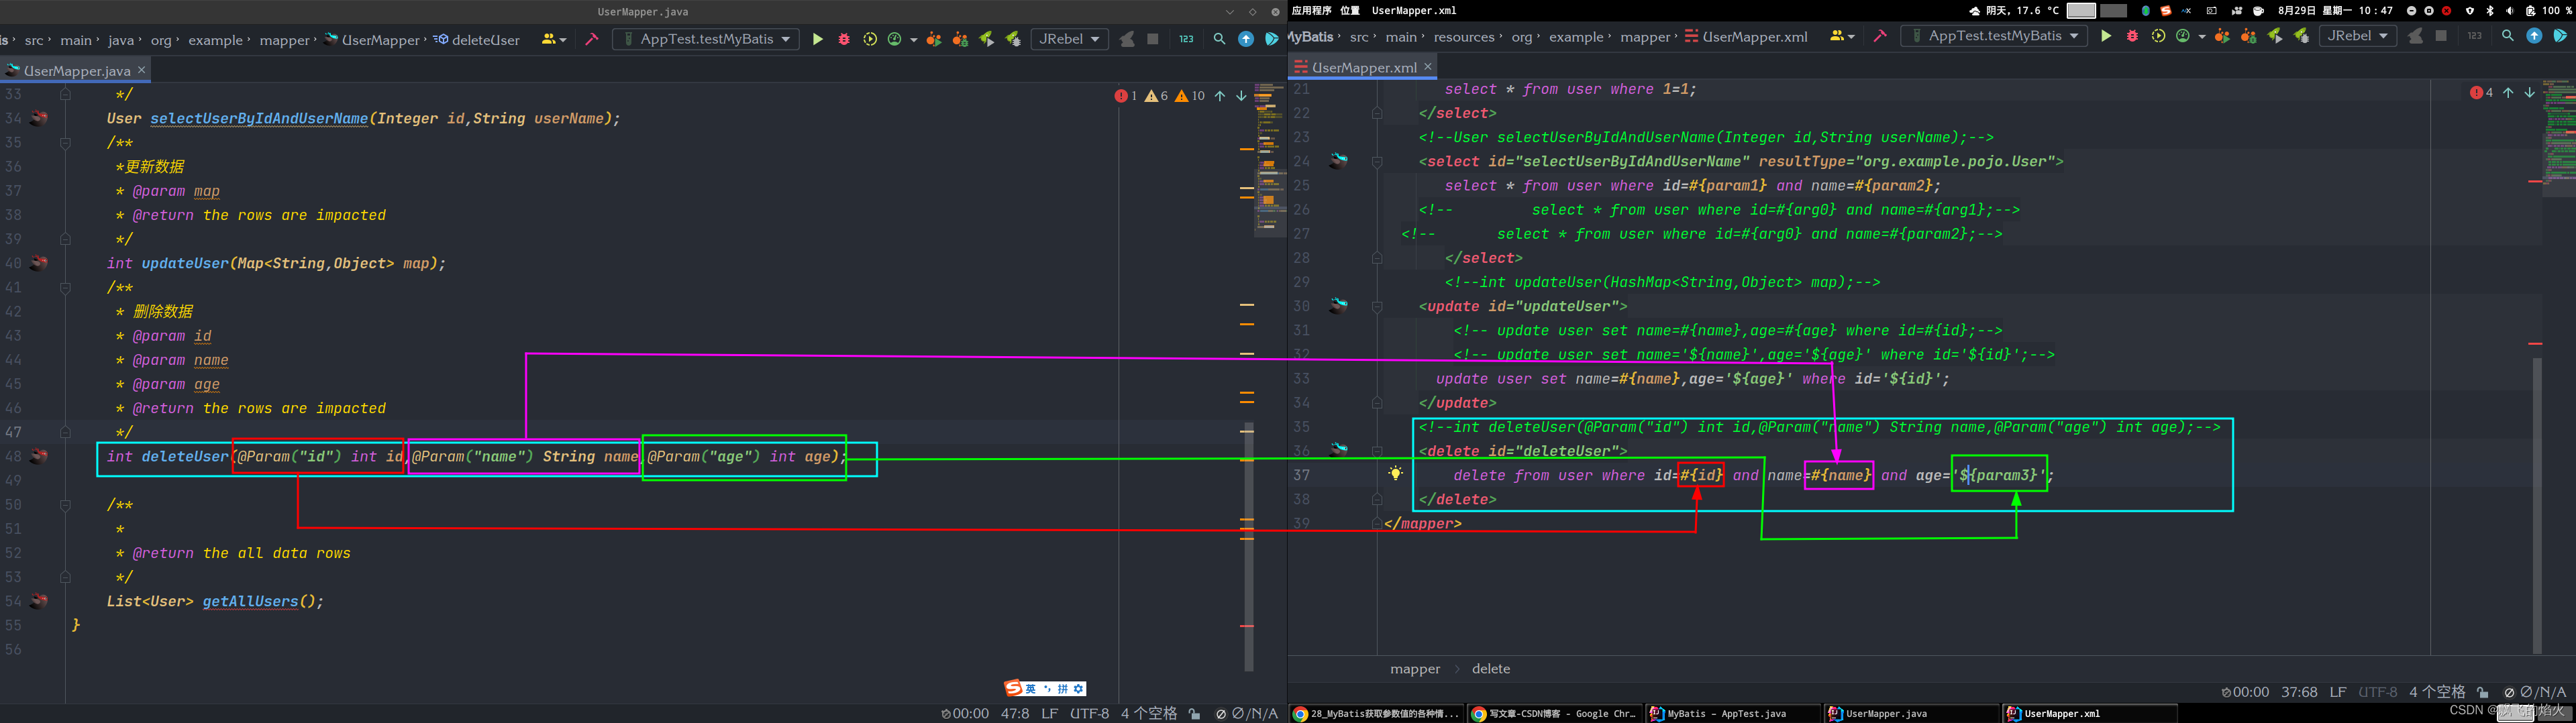Toggle Sogou 拼 input mode button
Screen dimensions: 2576x723
tap(1063, 688)
